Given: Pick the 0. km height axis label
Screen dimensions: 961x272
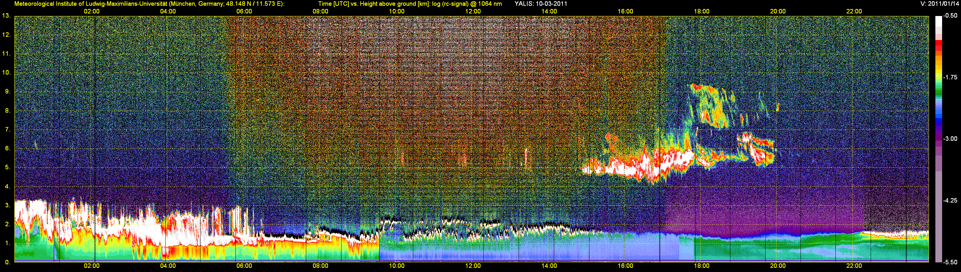Looking at the screenshot, I should click(x=7, y=262).
